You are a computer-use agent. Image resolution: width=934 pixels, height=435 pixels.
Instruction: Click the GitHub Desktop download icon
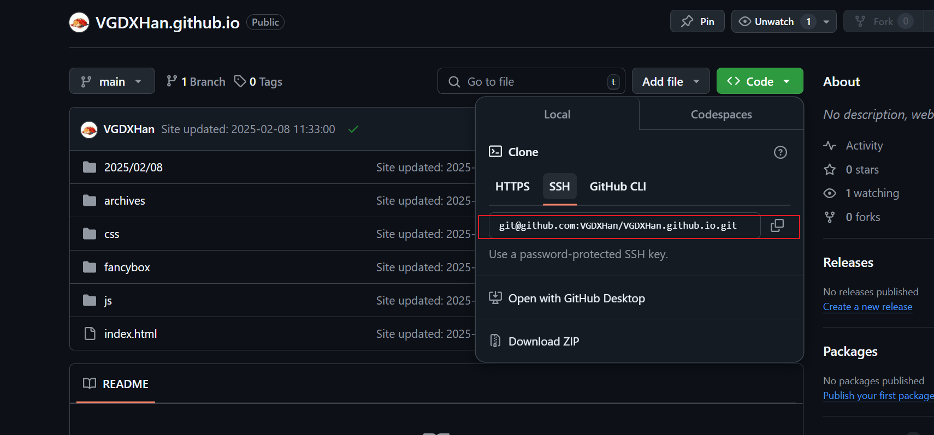tap(495, 297)
